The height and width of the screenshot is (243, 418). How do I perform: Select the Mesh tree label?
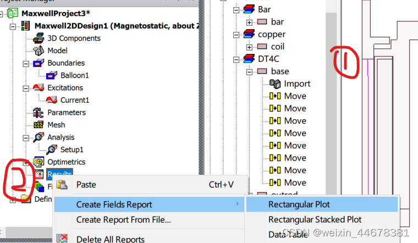point(56,125)
